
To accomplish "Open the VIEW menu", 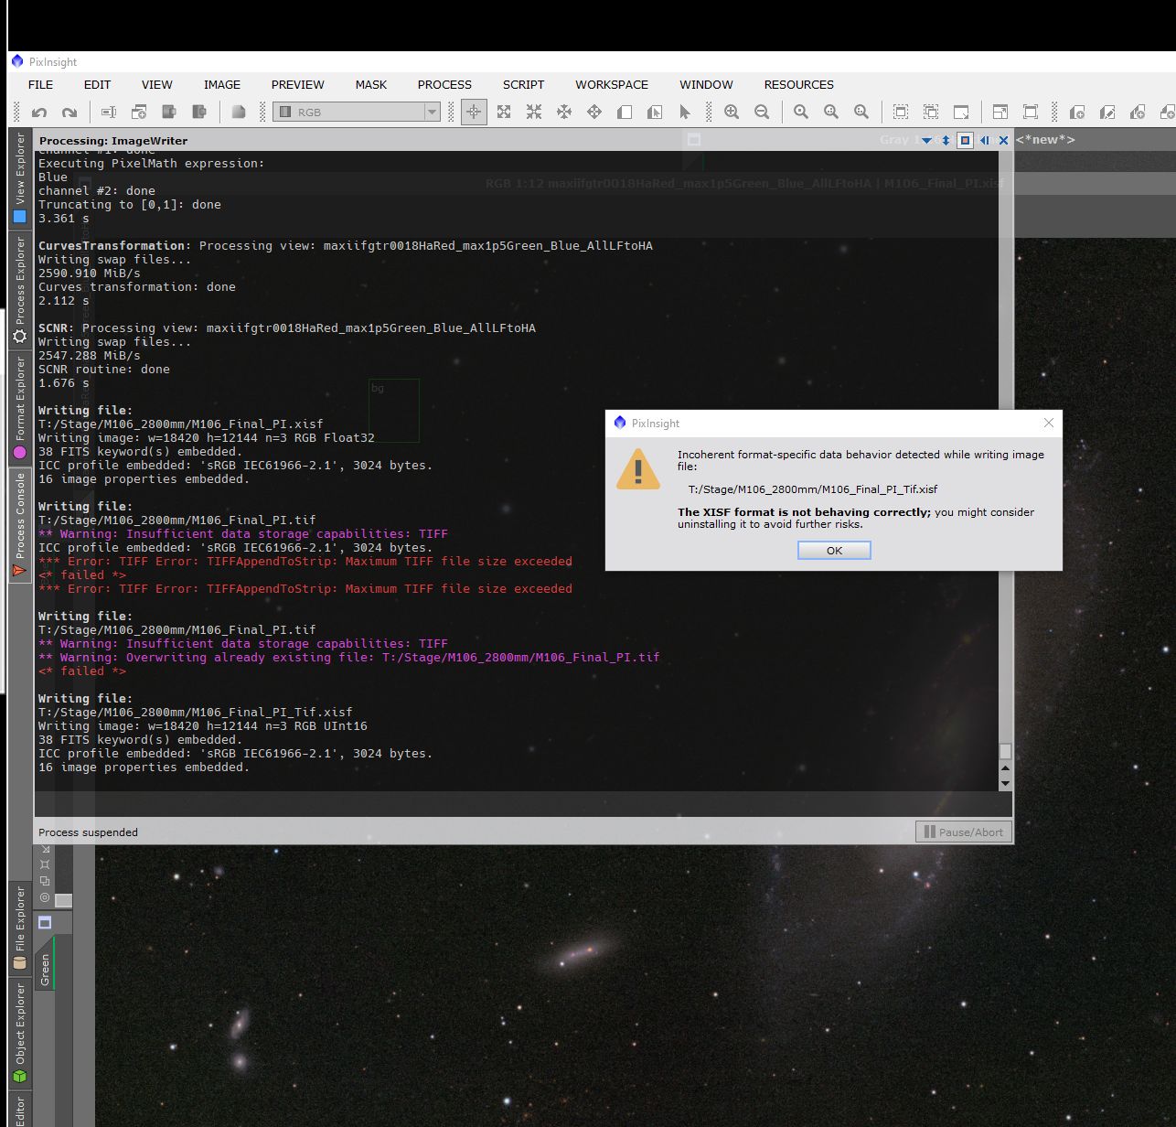I will click(157, 84).
